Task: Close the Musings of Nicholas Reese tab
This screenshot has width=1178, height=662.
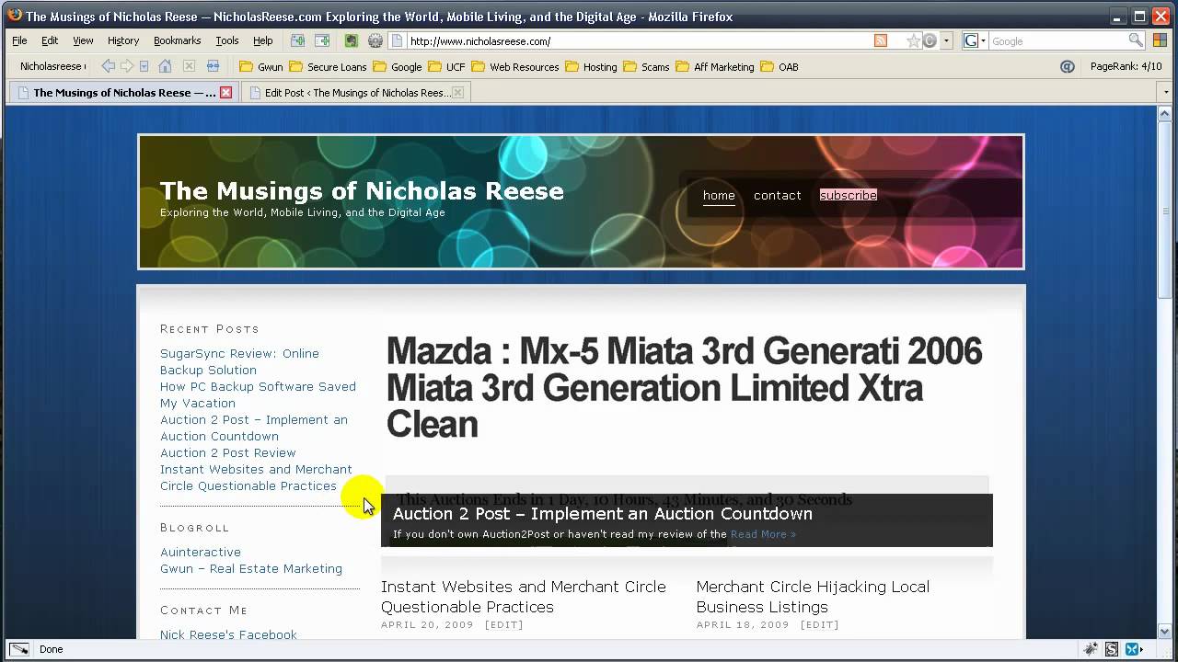Action: [225, 92]
